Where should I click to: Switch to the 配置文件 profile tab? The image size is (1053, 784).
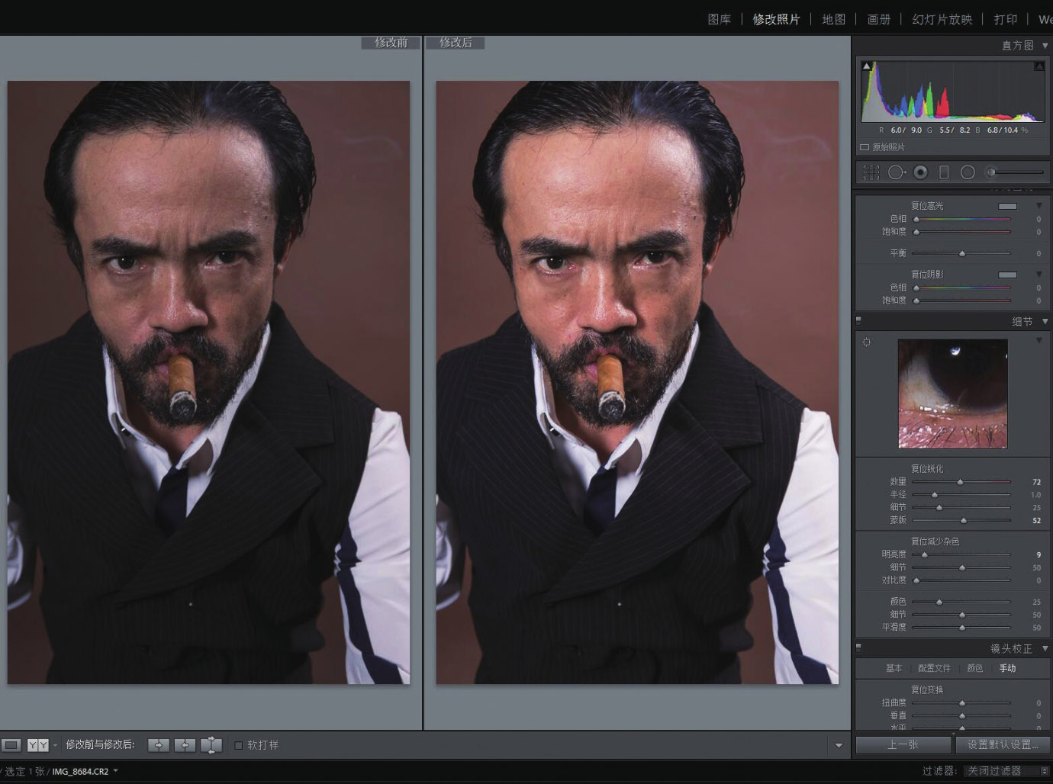click(x=934, y=668)
